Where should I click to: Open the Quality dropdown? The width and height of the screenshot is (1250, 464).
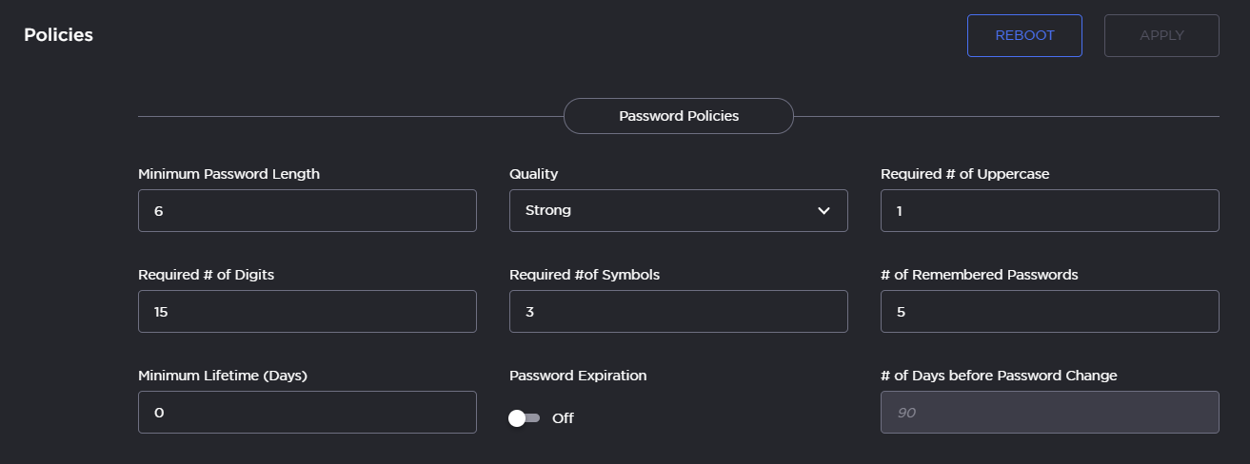coord(678,210)
